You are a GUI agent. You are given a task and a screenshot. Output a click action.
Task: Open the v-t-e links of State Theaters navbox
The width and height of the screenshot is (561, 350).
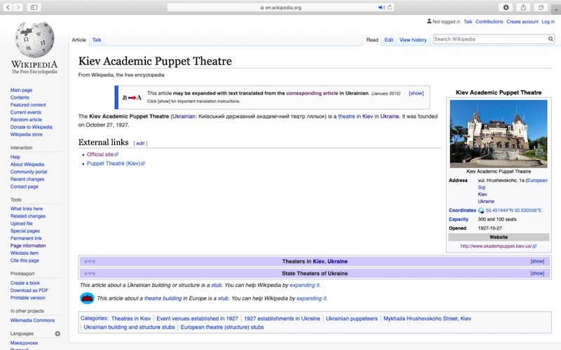coord(90,274)
